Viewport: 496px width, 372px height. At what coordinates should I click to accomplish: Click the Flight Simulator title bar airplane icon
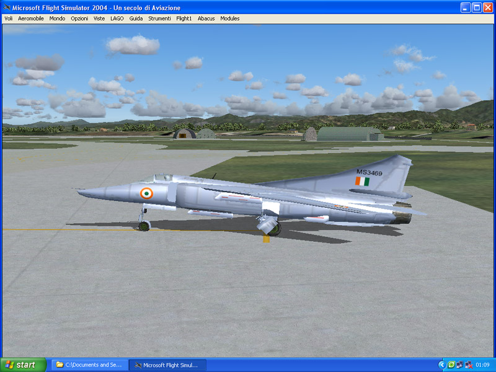tap(6, 7)
